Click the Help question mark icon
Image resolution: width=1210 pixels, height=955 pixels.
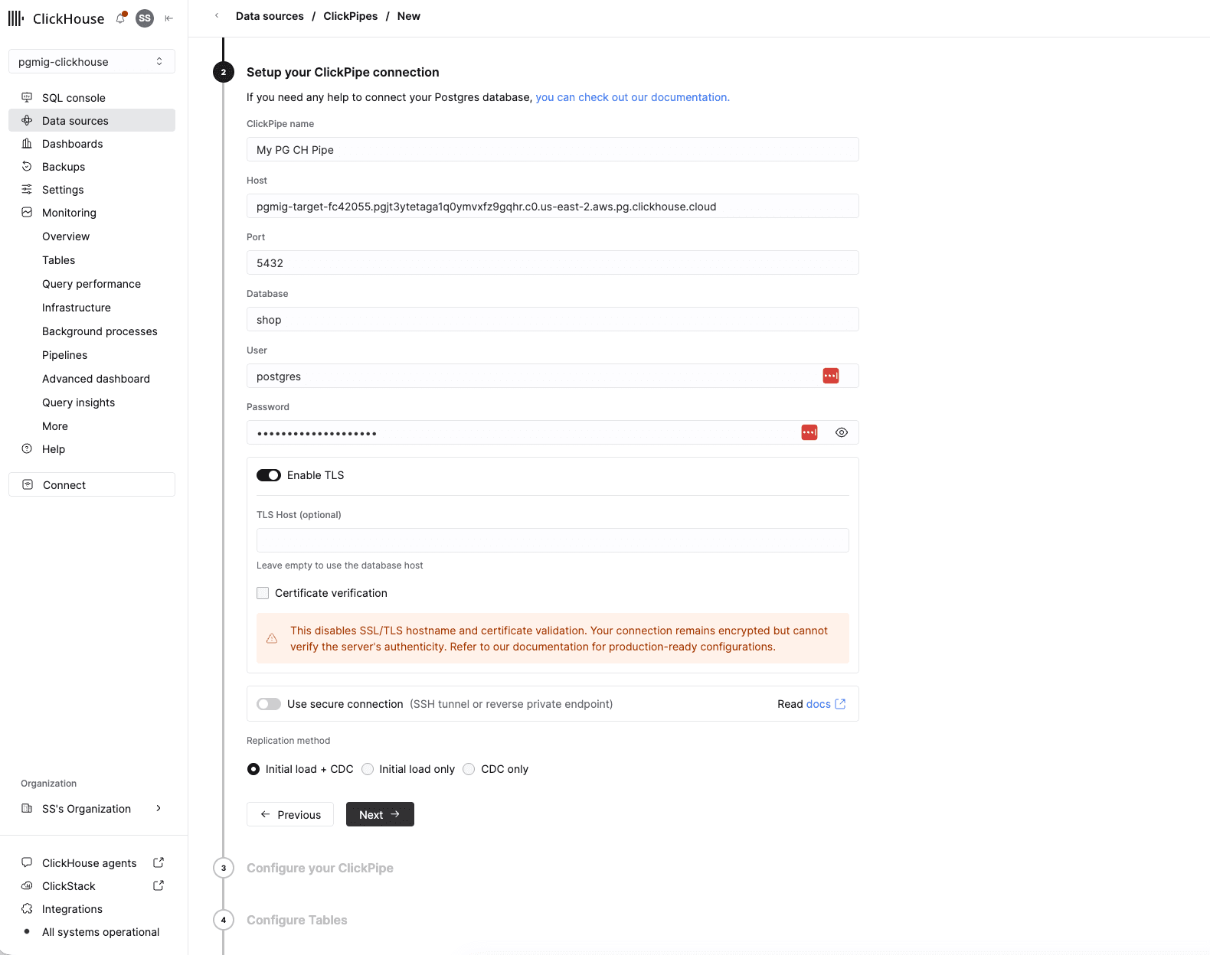[x=27, y=448]
